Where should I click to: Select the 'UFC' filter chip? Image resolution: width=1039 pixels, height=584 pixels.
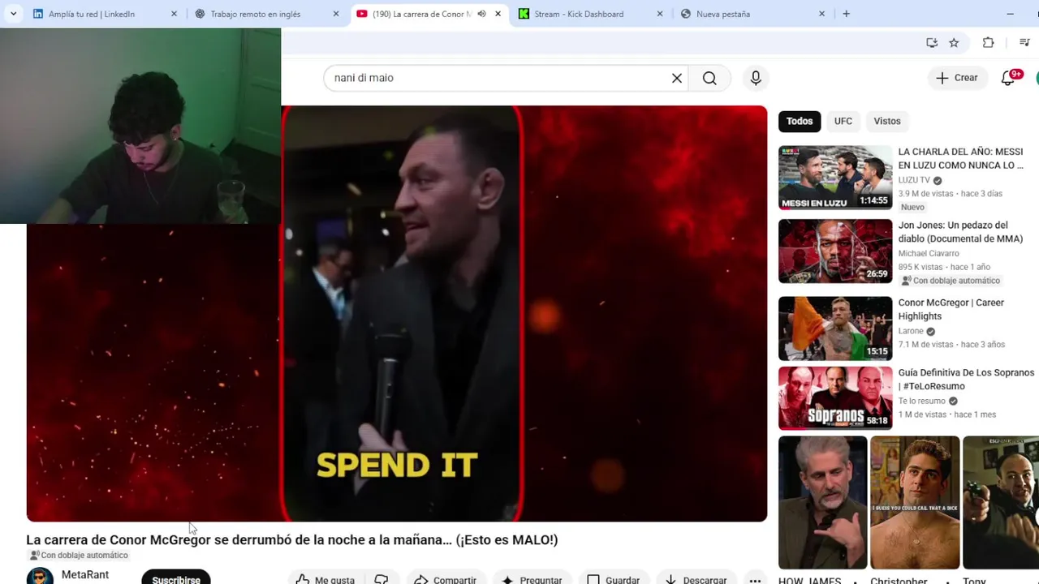click(843, 121)
